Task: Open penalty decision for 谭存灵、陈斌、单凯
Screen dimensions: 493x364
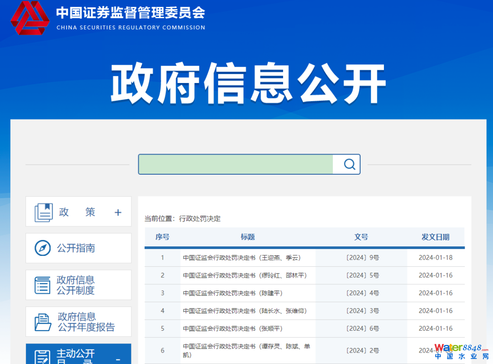Action: pos(246,350)
